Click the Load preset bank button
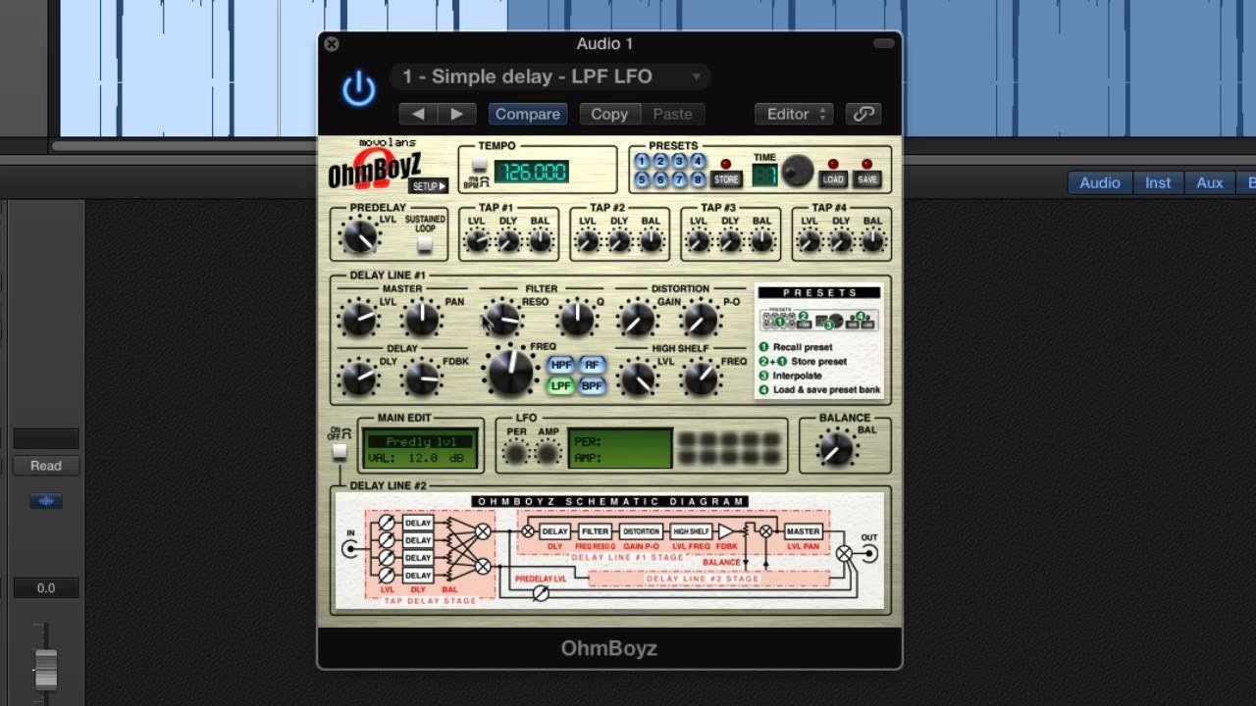The width and height of the screenshot is (1256, 706). point(833,179)
